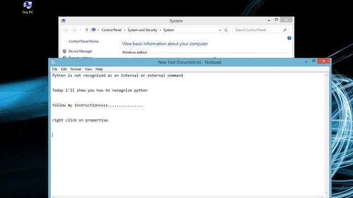This screenshot has height=198, width=353.
Task: Maximize the System window
Action: click(276, 20)
